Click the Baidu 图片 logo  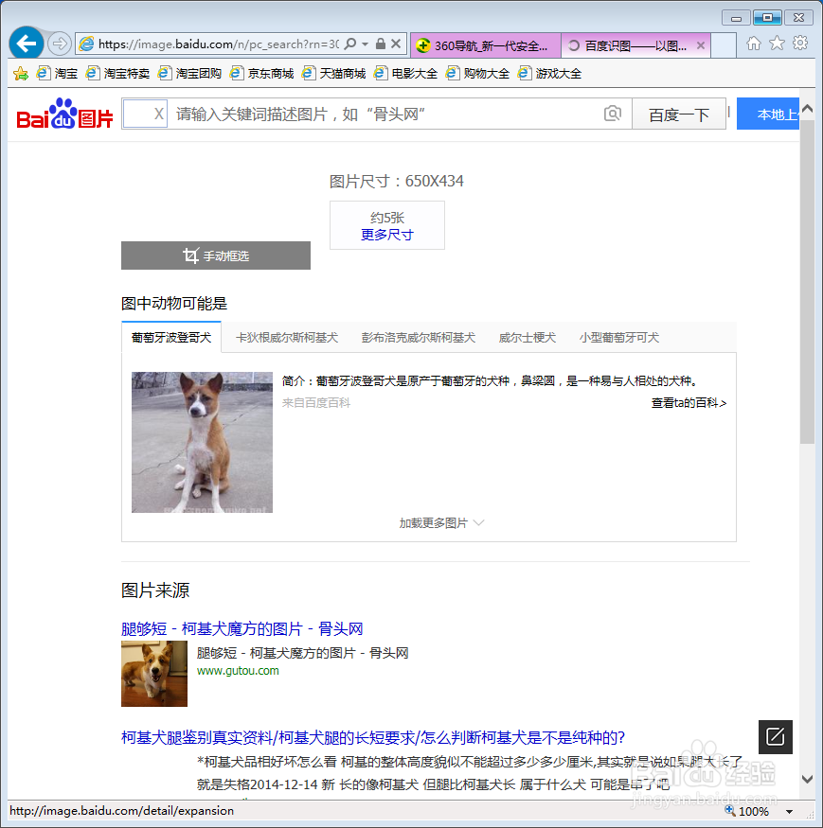(63, 113)
